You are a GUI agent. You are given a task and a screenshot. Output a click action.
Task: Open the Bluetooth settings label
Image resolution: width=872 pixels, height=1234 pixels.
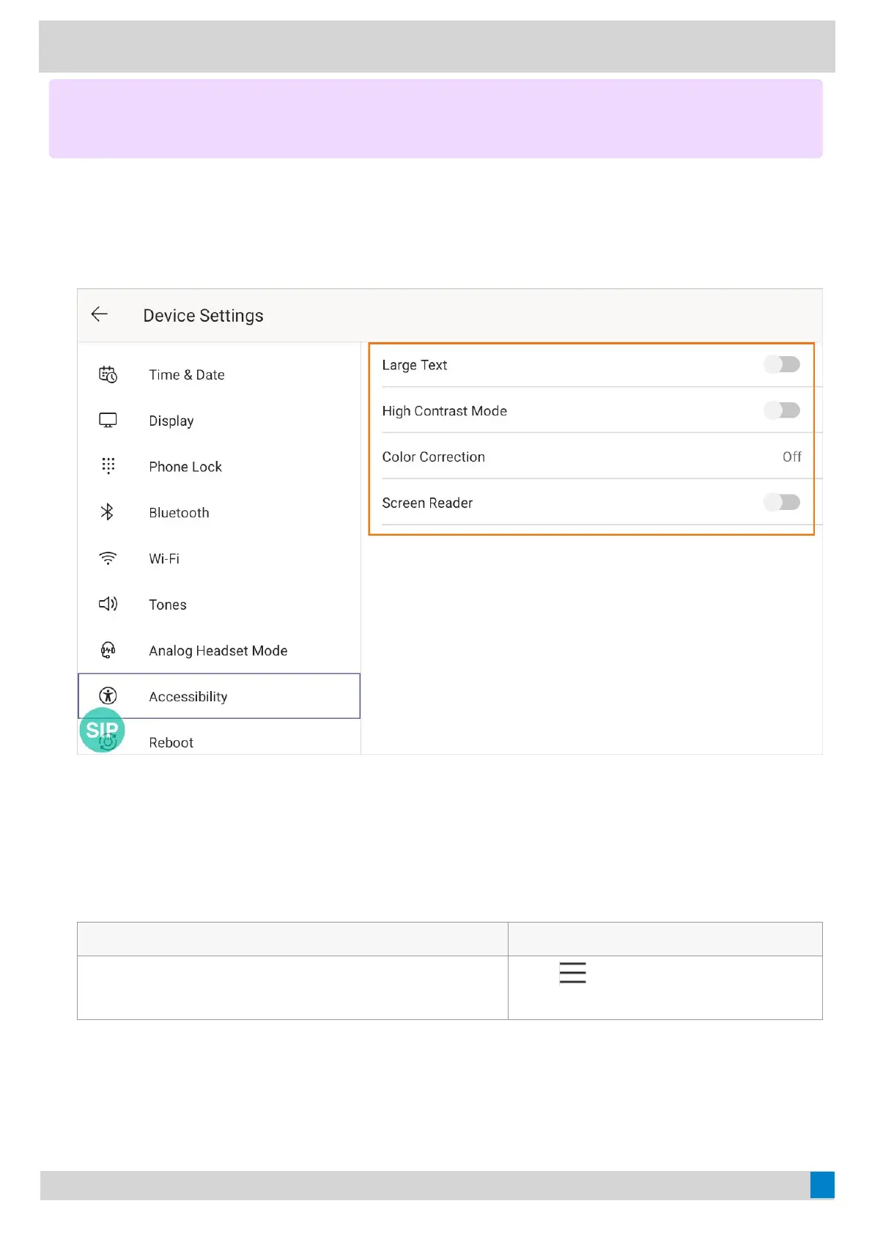pos(179,513)
